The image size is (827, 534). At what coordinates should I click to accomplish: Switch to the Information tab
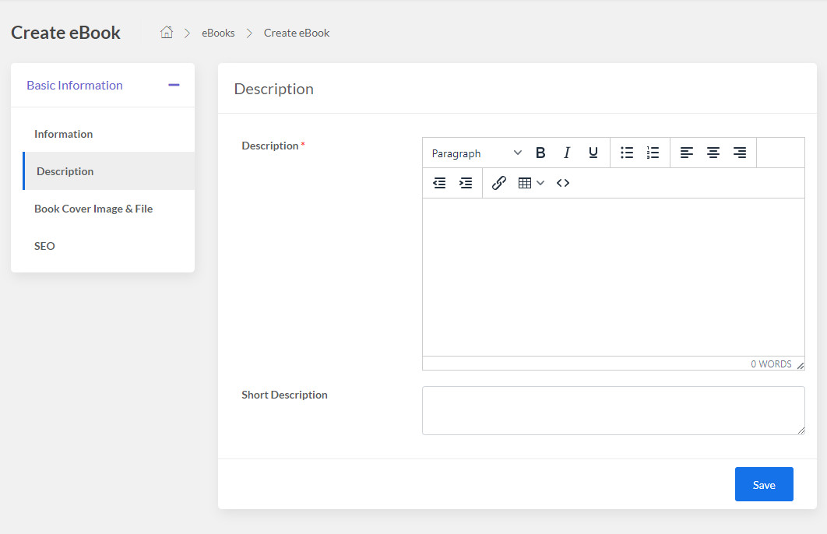[63, 134]
